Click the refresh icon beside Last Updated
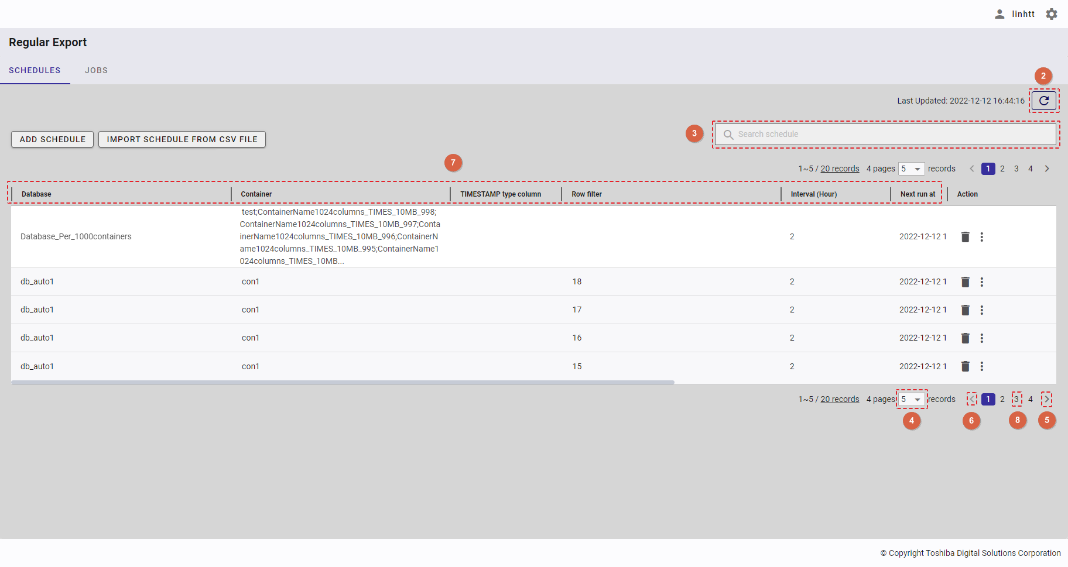The width and height of the screenshot is (1068, 567). coord(1043,101)
